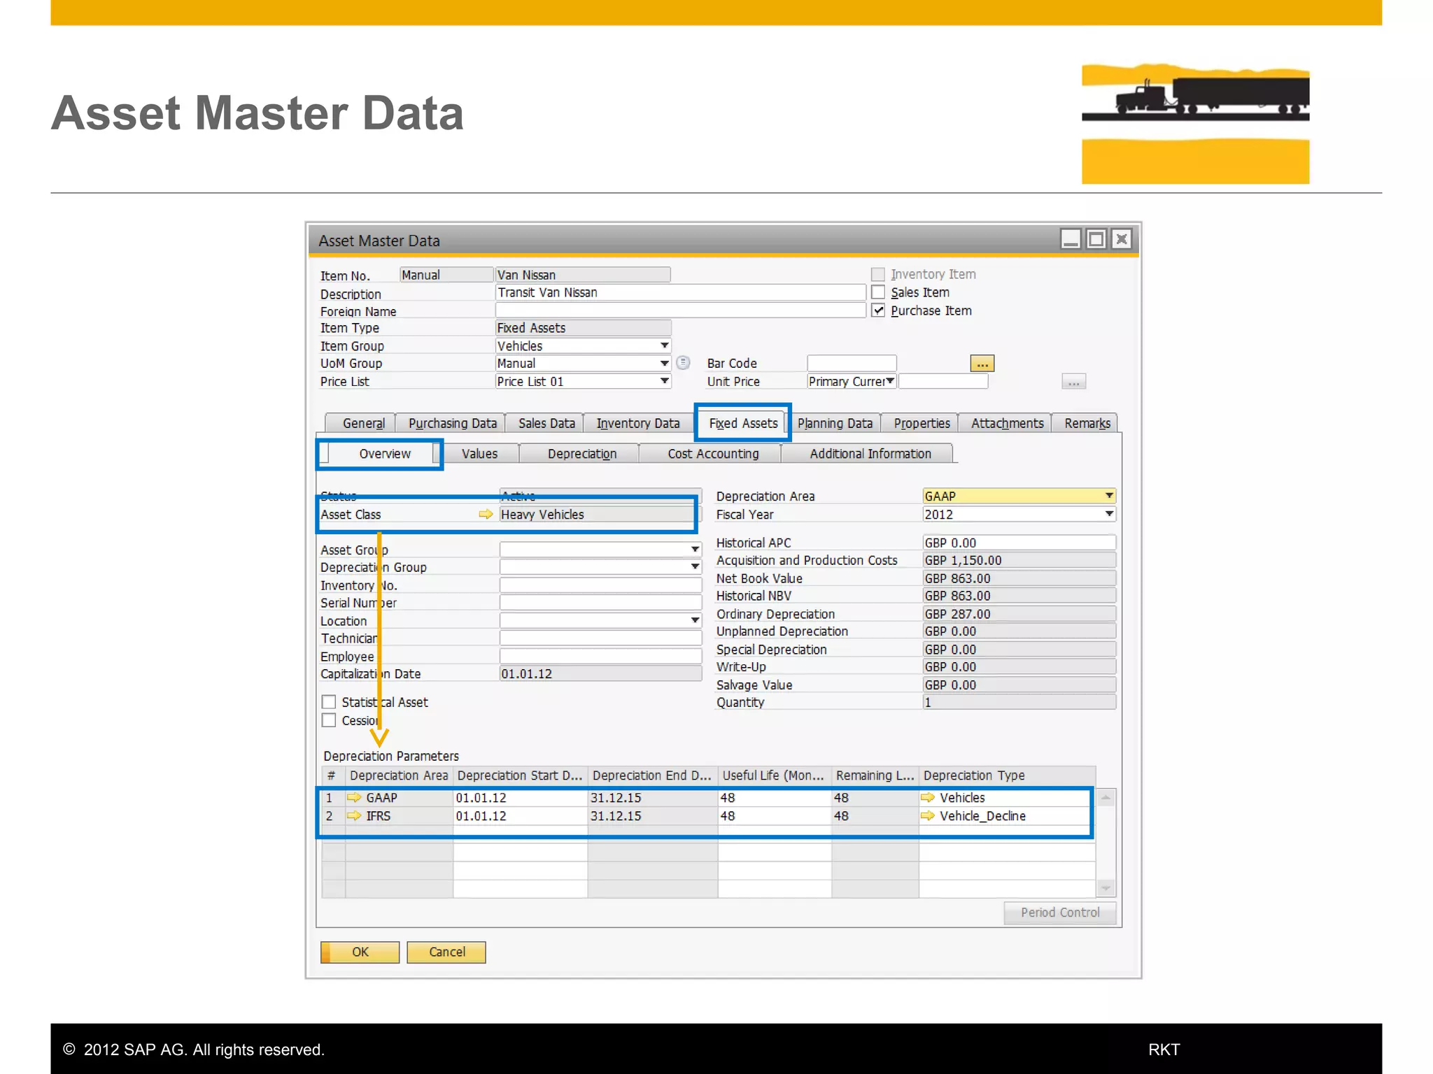Minimize the Asset Master Data window
This screenshot has width=1433, height=1074.
1071,239
